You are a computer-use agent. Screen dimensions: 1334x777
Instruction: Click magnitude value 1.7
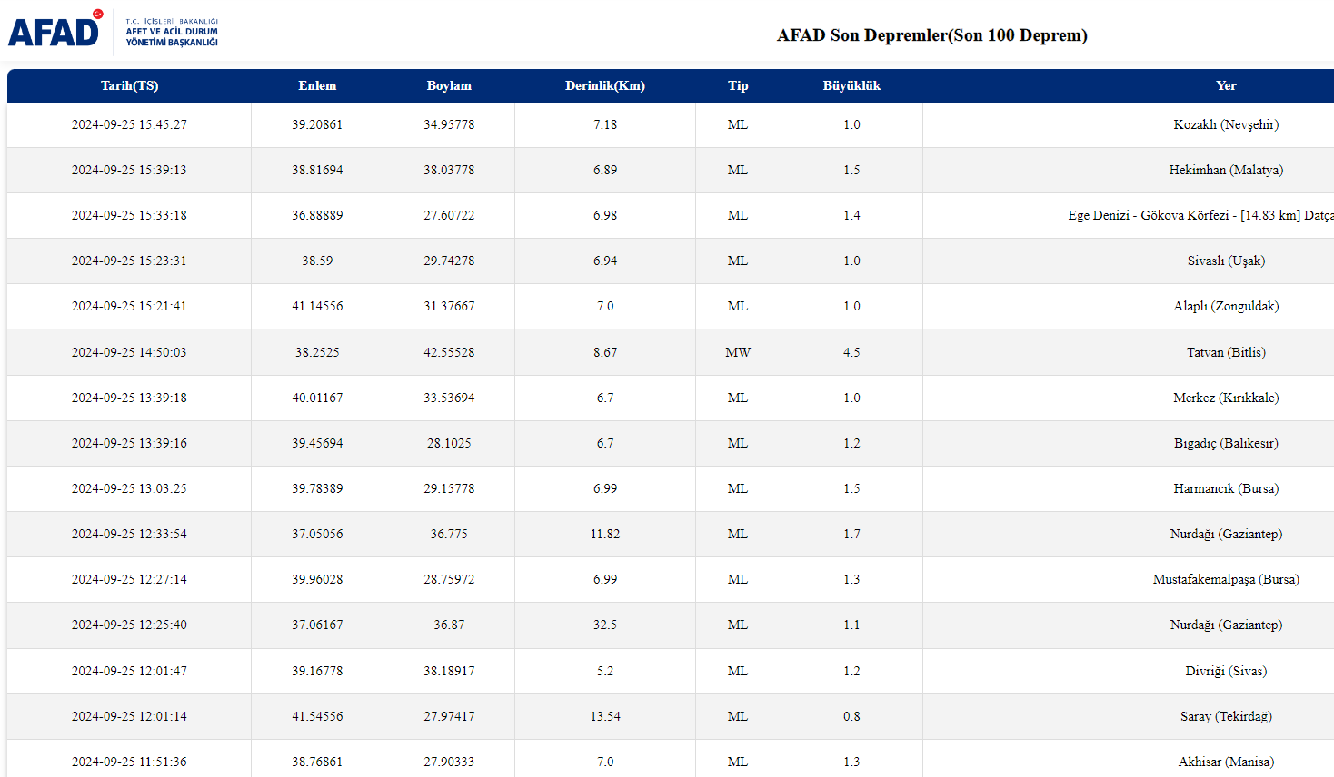(851, 534)
